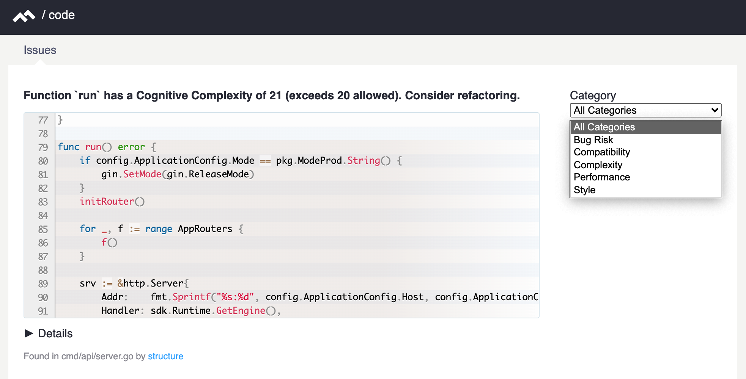Click the 'srv := &http.Server{' line

(134, 283)
